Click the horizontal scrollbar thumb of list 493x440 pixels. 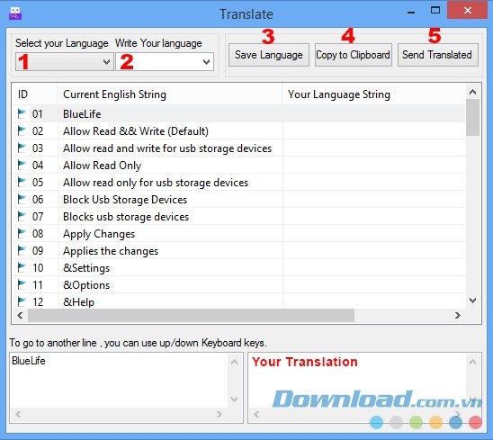click(x=191, y=316)
